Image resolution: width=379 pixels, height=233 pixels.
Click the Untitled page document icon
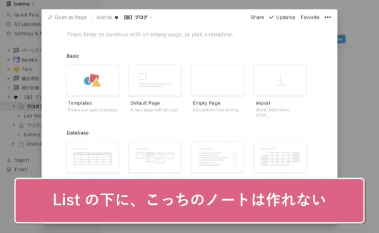click(21, 144)
